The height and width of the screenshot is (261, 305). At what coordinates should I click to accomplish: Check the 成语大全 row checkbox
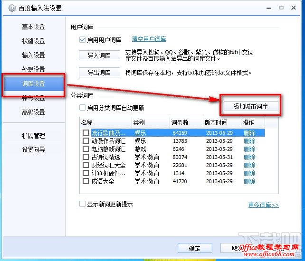pos(86,181)
